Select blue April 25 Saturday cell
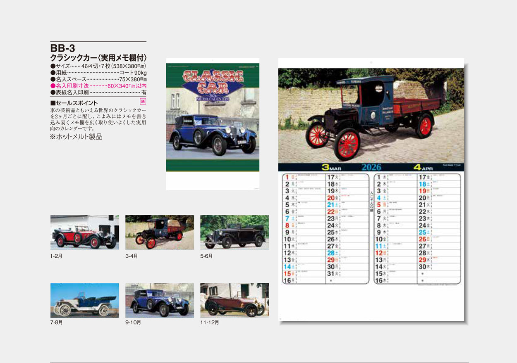Viewport: 517px width, 363px height. [439, 232]
